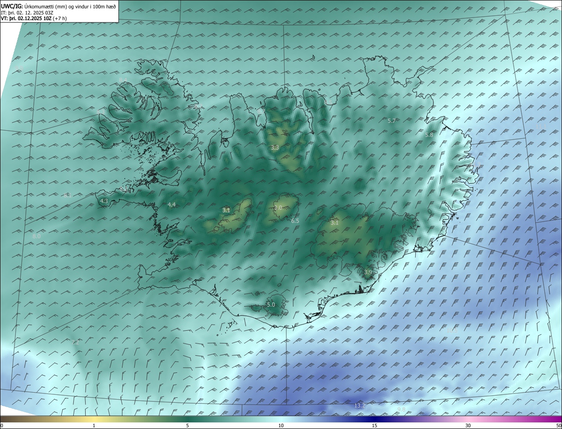
Task: Click the colour scale tick labelled 15
Action: [375, 425]
